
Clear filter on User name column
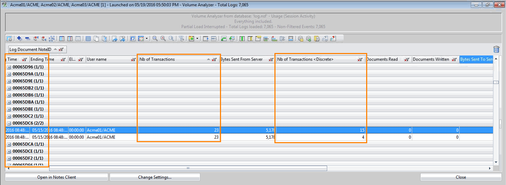(x=134, y=60)
